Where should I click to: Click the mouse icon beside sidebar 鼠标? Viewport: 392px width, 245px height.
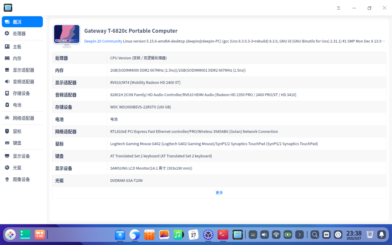[7, 131]
